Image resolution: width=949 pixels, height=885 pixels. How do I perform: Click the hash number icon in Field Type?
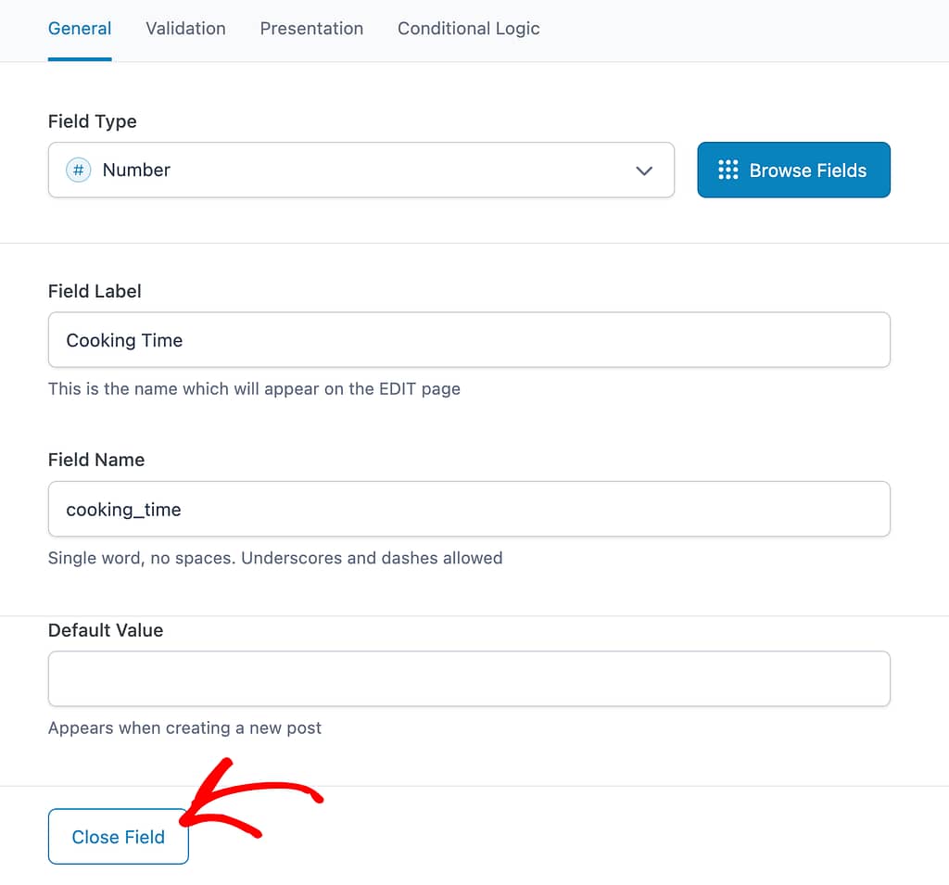pyautogui.click(x=78, y=171)
